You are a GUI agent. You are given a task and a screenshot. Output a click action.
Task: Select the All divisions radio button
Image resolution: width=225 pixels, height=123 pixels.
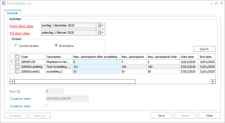tap(56, 46)
